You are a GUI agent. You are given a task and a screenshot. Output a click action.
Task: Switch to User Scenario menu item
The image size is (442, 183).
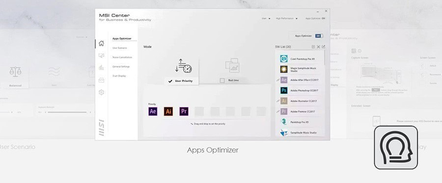click(x=119, y=48)
